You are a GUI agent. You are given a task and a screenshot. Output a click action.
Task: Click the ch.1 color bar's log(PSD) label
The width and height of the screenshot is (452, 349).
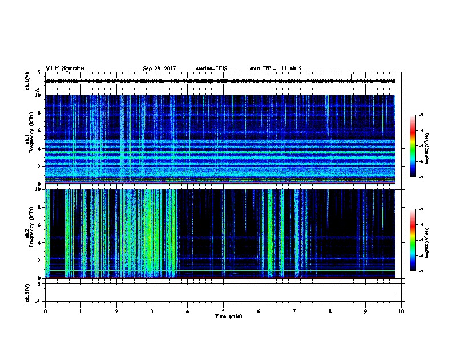coord(427,148)
